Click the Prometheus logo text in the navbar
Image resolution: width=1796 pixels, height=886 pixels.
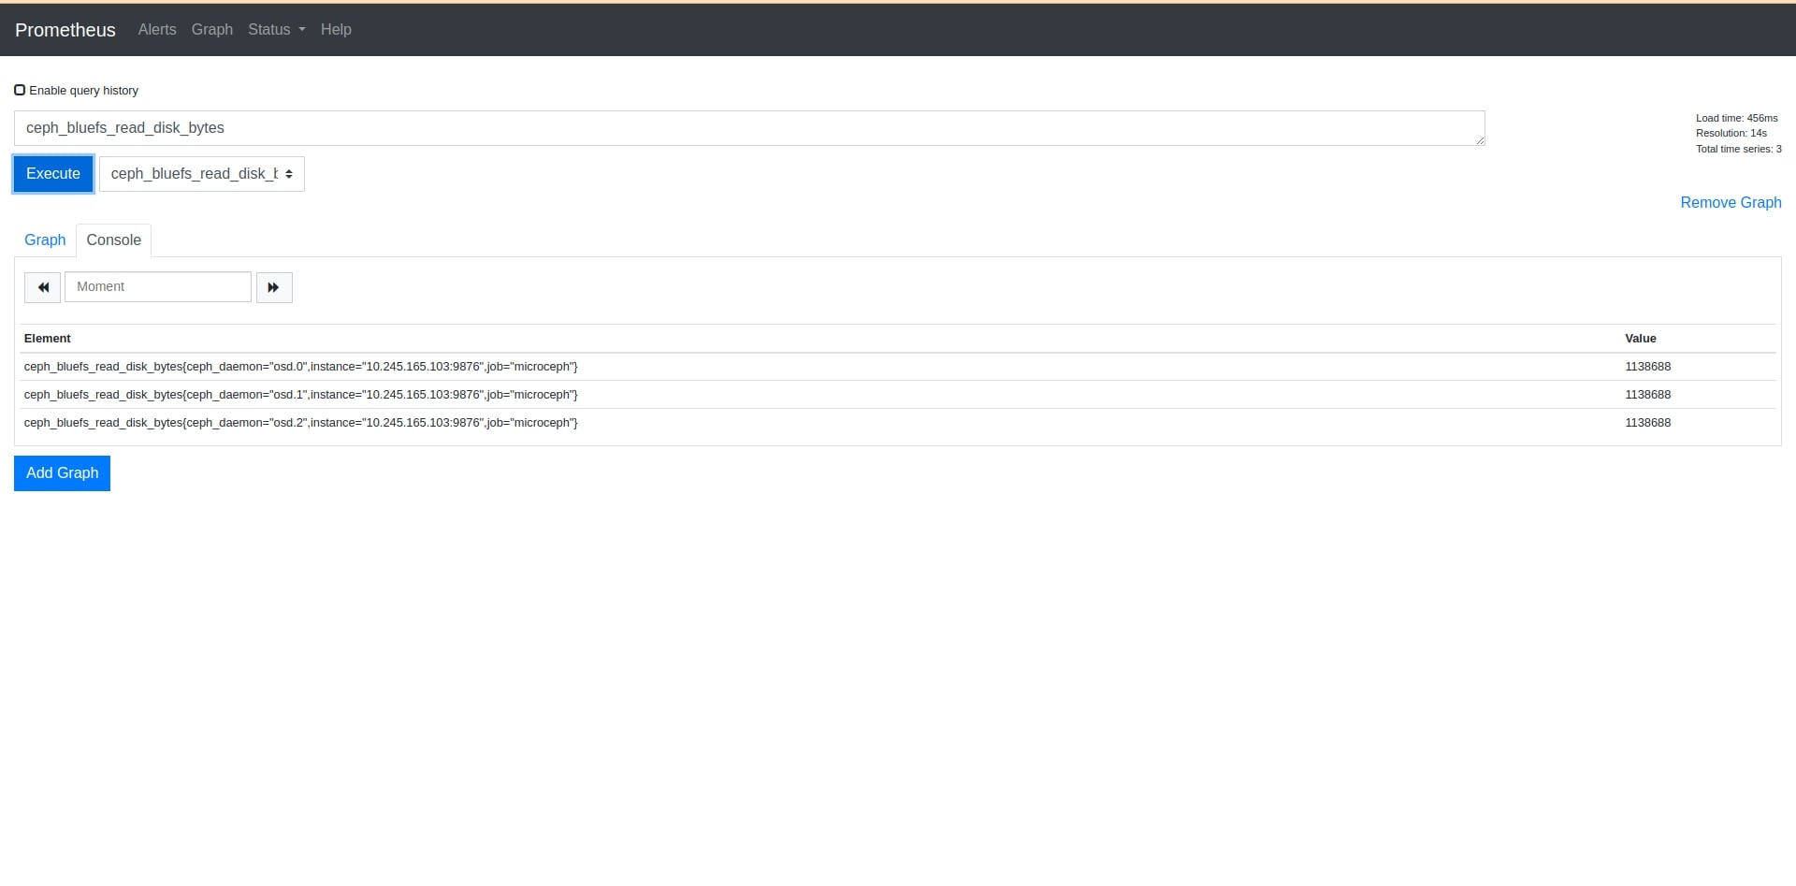pos(65,30)
